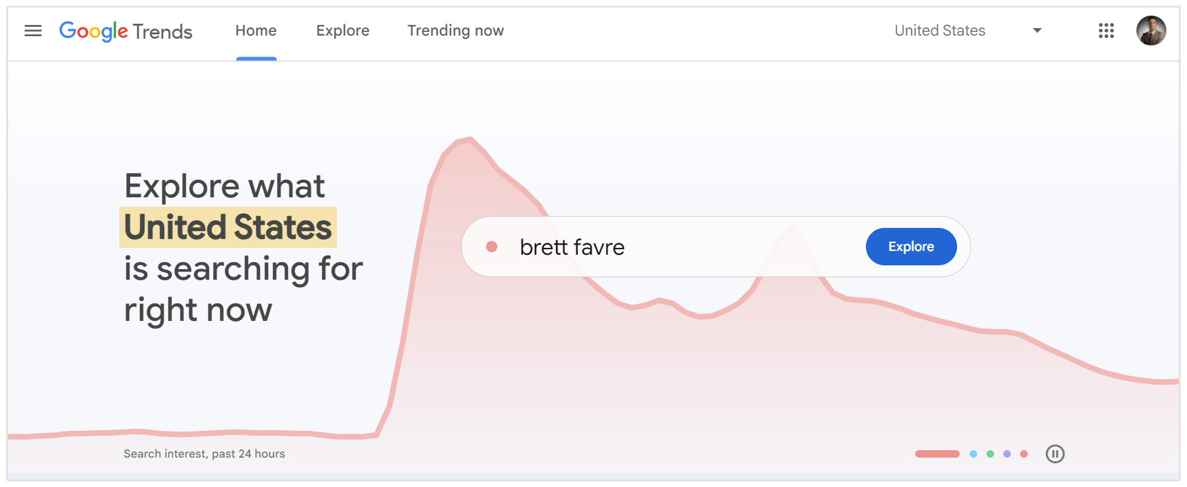Select the purple carousel dot indicator

point(1007,454)
